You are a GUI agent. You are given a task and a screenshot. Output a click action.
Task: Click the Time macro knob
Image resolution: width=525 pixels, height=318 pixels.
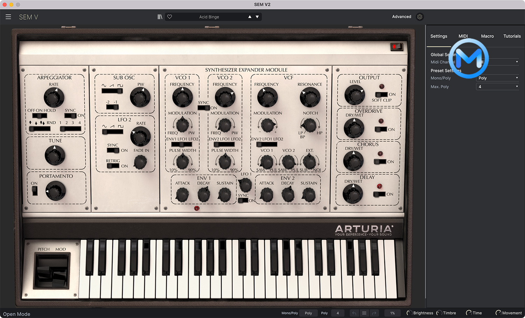coord(469,313)
